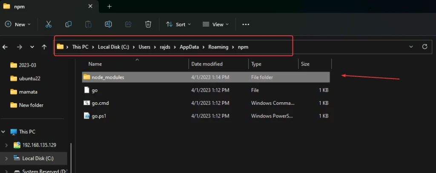Screen dimensions: 436x173
Task: Sort by Date modified column header
Action: [207, 64]
